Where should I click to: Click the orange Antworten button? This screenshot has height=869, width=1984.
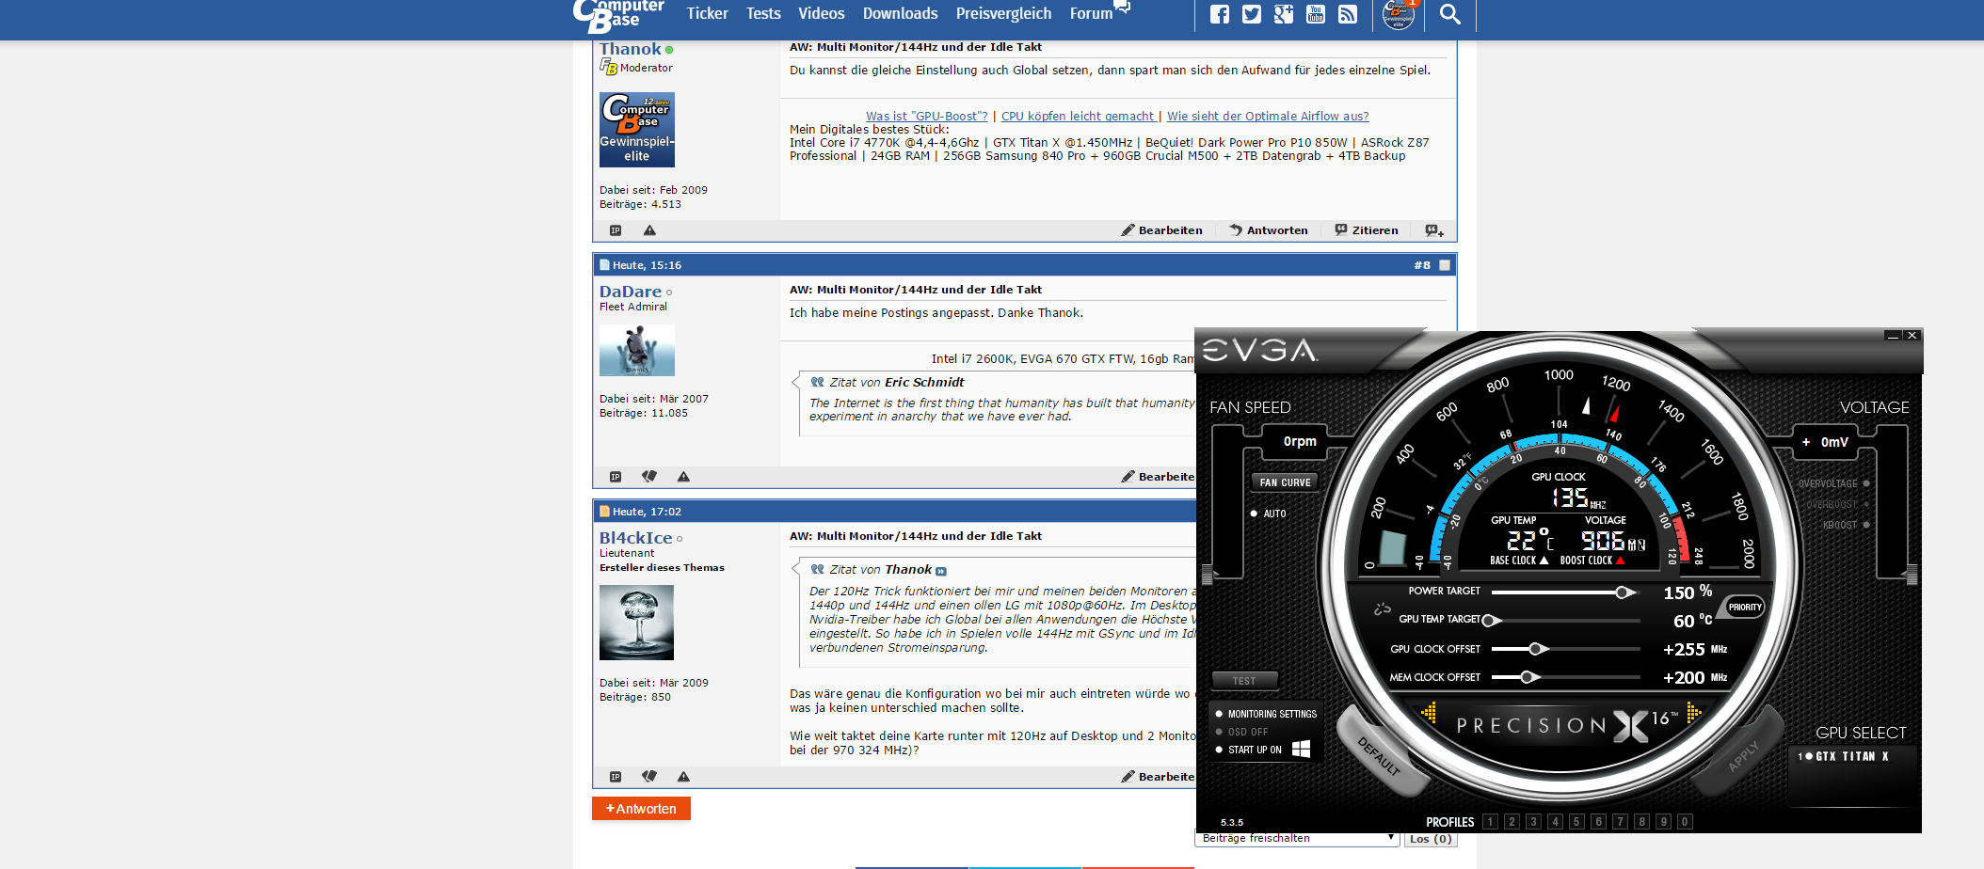point(641,809)
